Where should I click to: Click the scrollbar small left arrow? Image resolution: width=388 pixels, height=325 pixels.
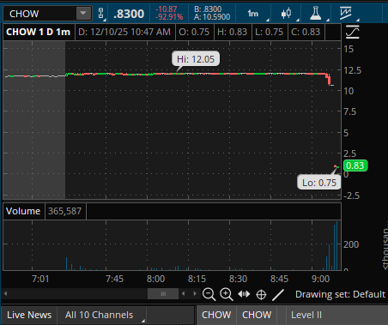tap(184, 293)
